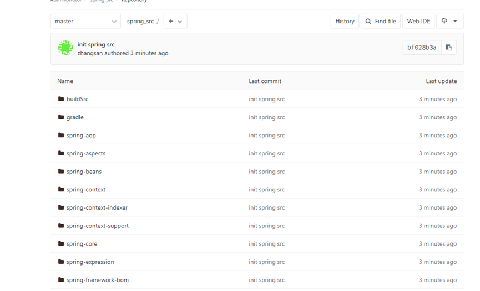
Task: Open the spring-expression folder
Action: coord(90,262)
